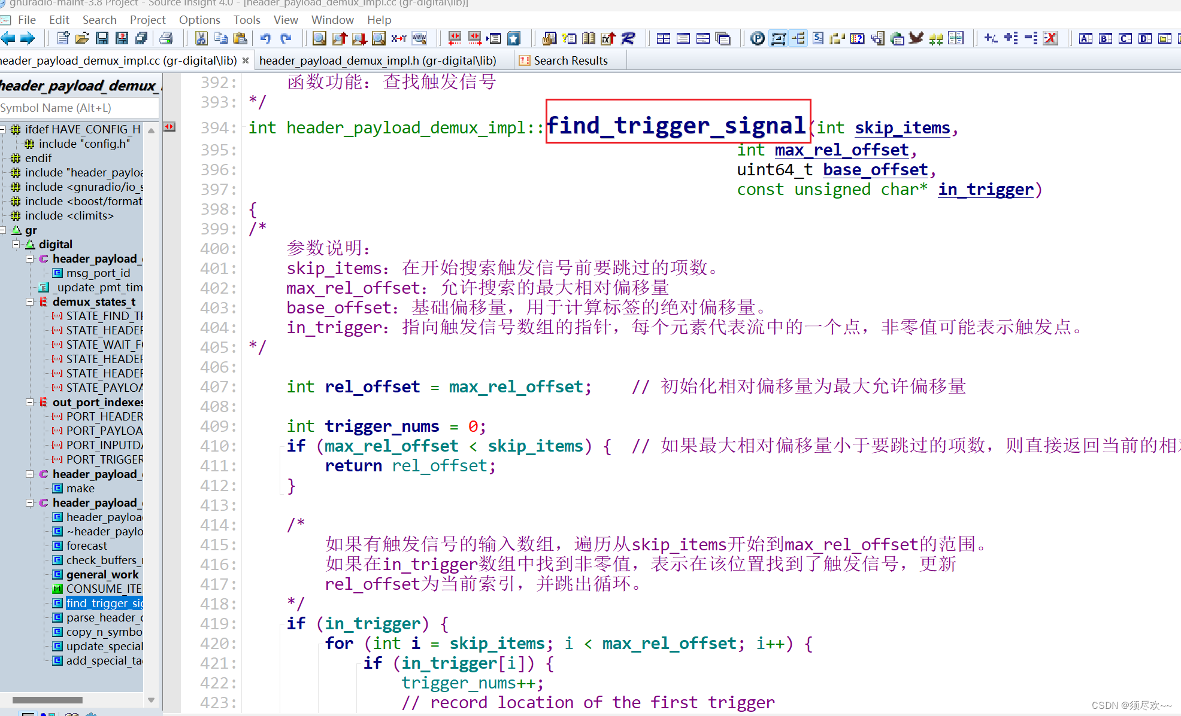Open the Help menu
This screenshot has width=1181, height=716.
tap(379, 20)
